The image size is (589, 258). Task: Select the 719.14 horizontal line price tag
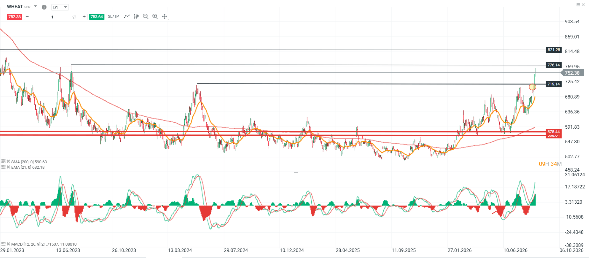[x=554, y=84]
